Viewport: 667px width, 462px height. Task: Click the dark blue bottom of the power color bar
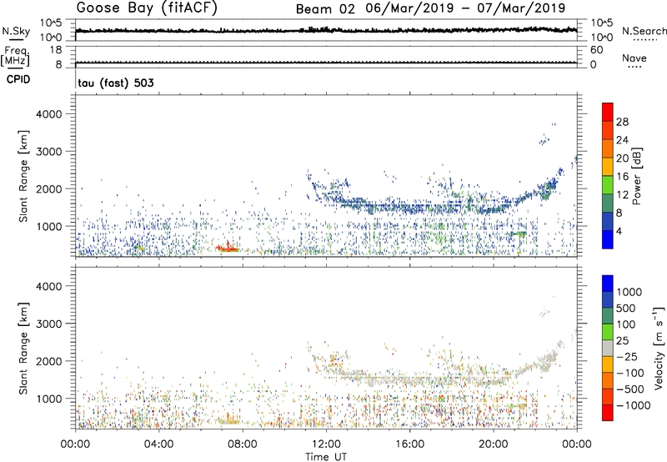(x=608, y=239)
